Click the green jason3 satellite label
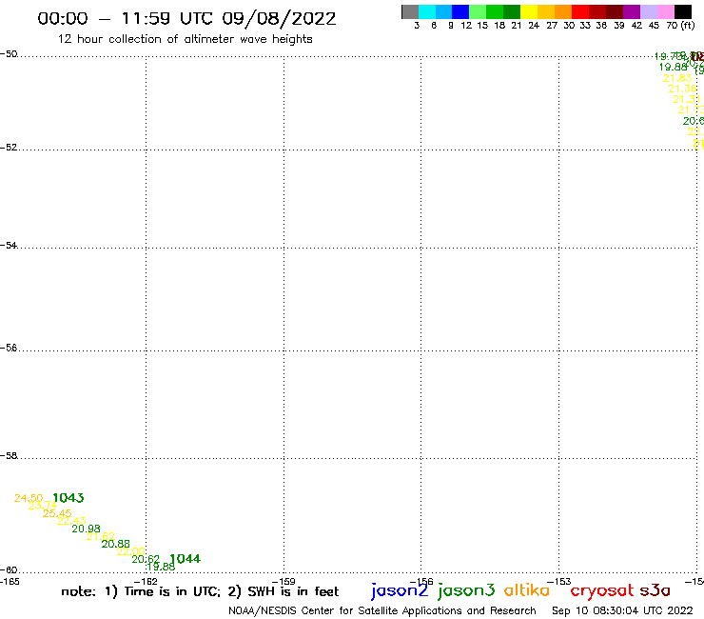704x619 pixels. (466, 590)
